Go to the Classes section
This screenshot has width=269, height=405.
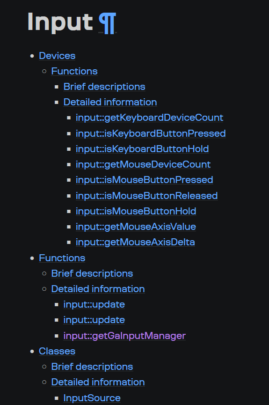[x=57, y=351]
